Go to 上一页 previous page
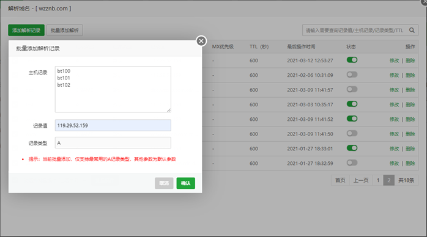 tap(361, 180)
